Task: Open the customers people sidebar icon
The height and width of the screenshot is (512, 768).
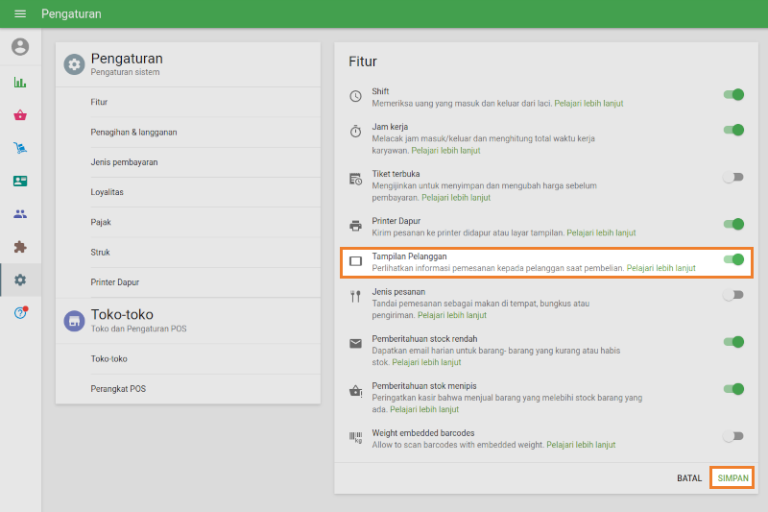Action: (20, 214)
